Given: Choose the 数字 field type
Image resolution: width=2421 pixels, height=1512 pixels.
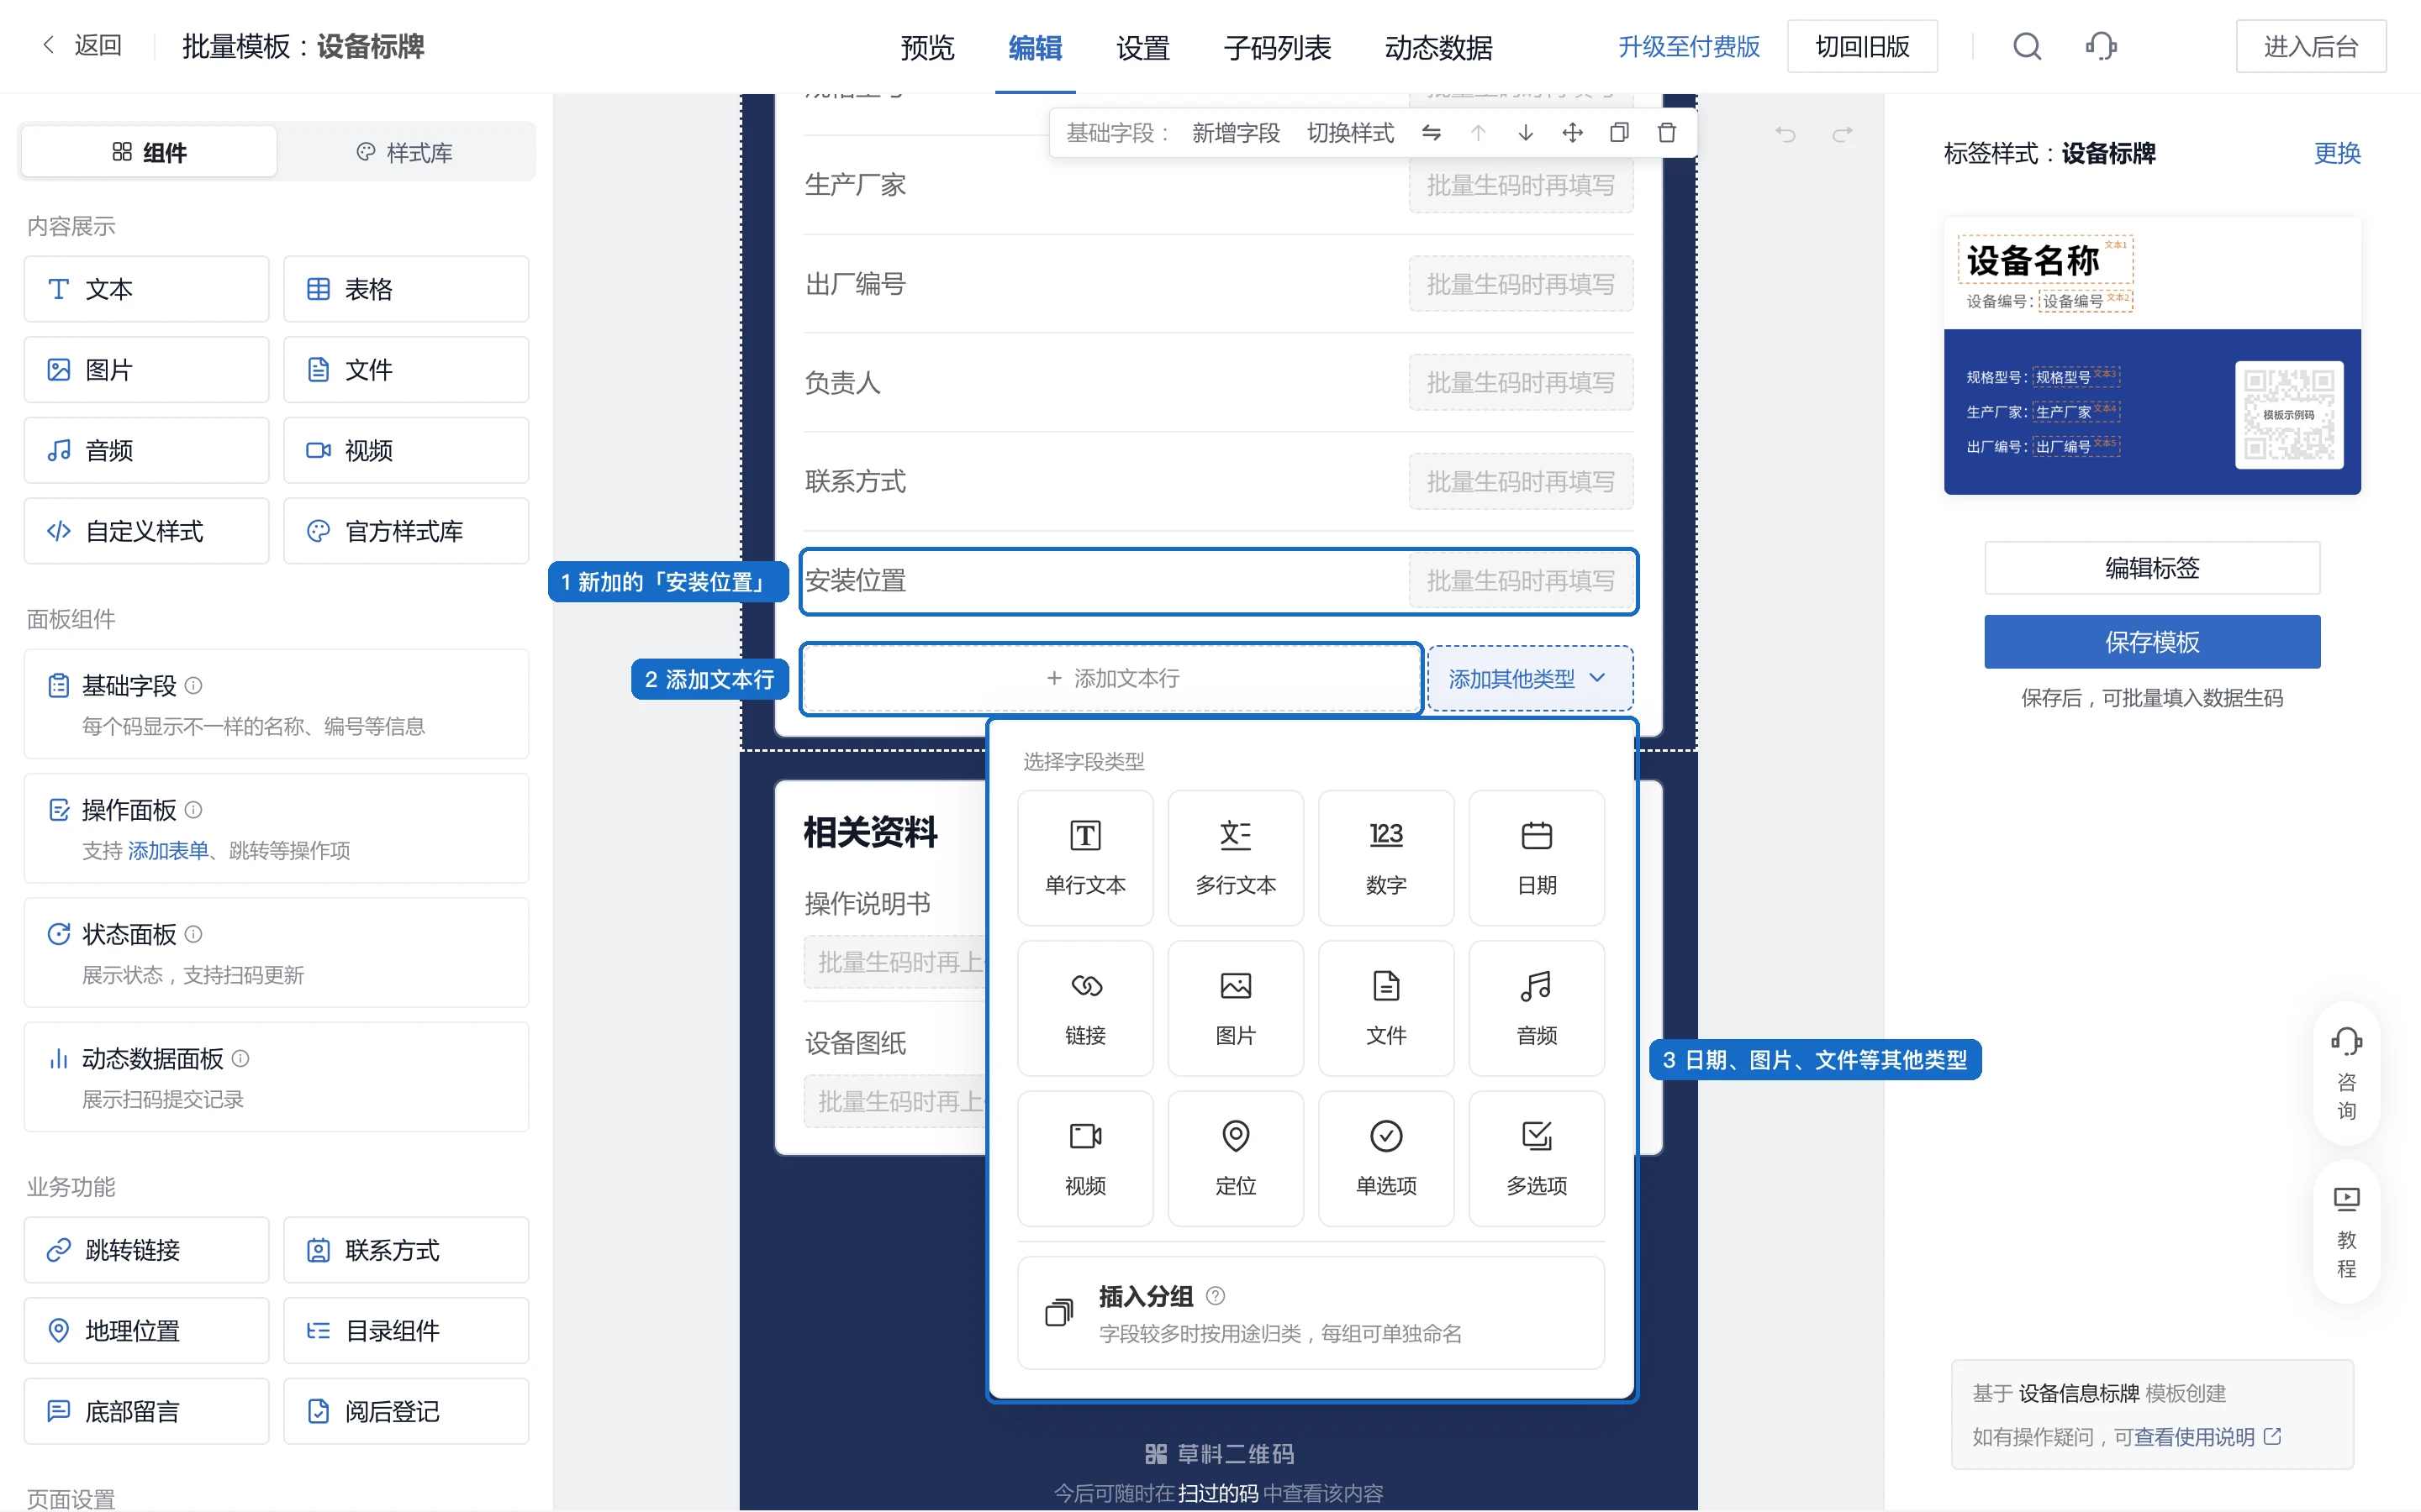Looking at the screenshot, I should pos(1385,858).
